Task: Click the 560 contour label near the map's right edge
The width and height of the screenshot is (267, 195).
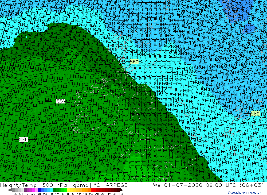Action: 255,114
